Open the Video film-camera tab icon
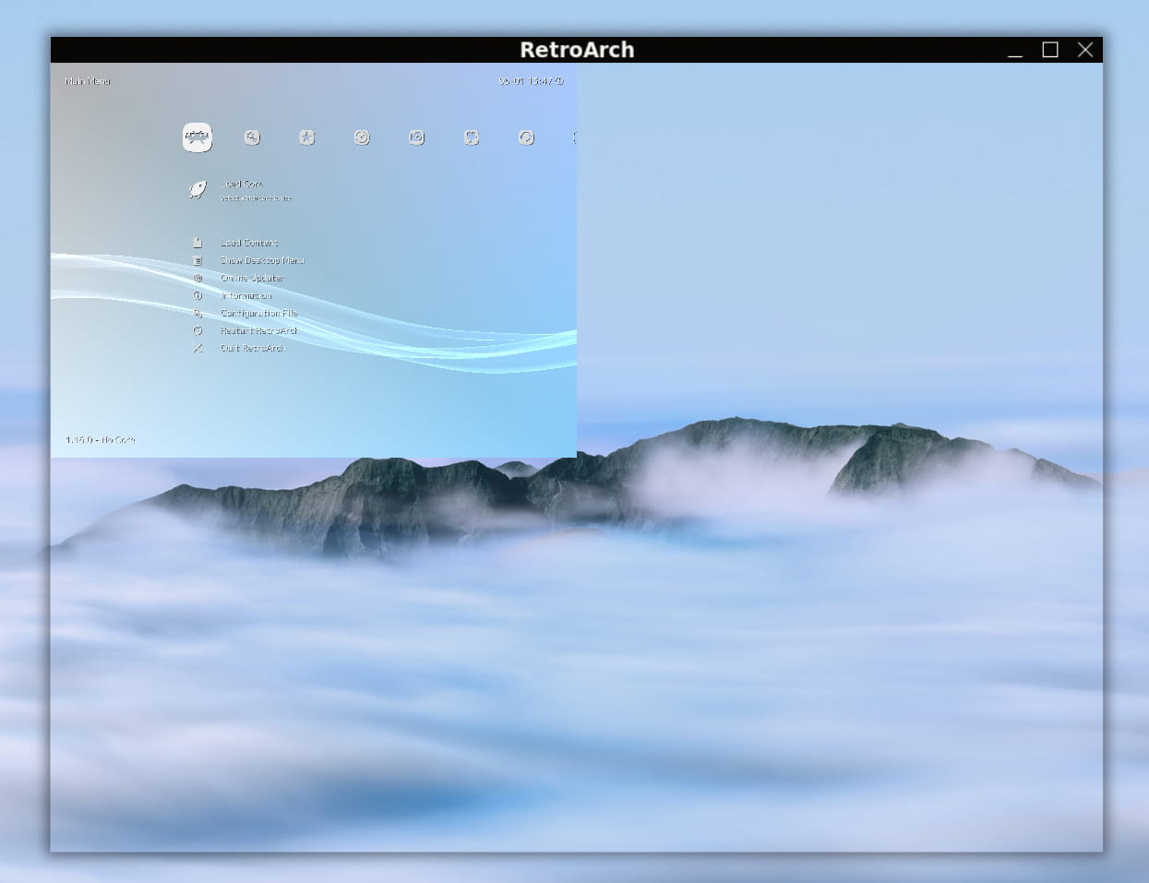This screenshot has width=1149, height=883. [472, 137]
